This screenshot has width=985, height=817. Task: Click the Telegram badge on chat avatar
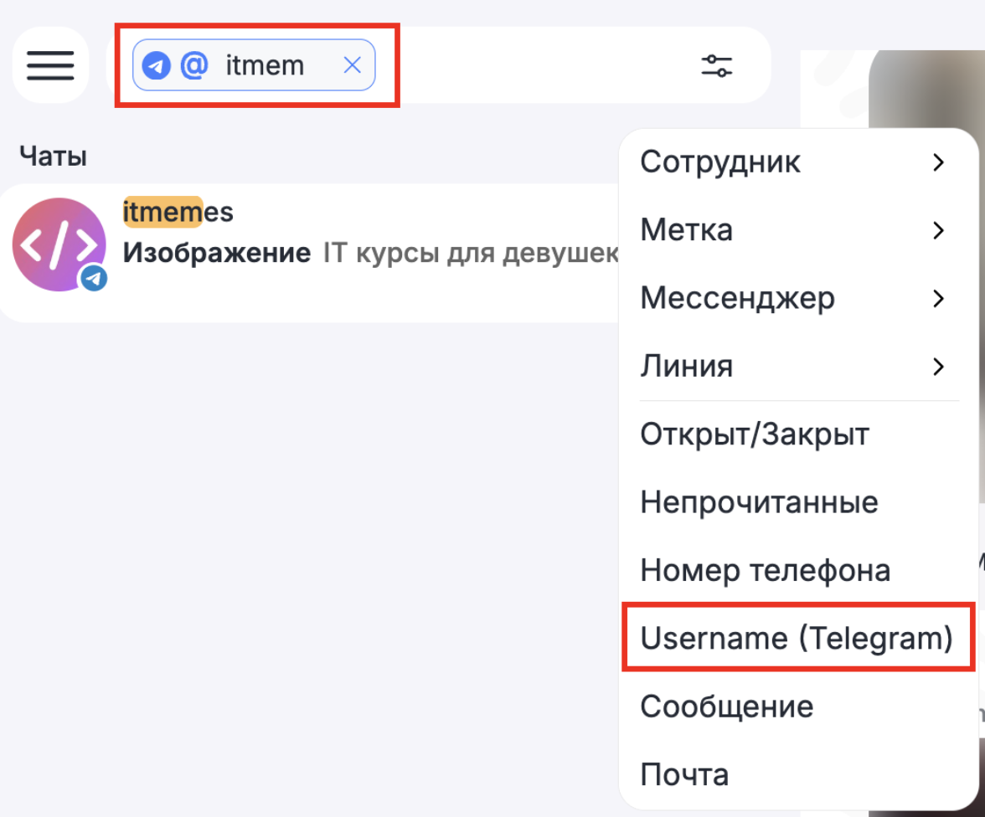click(x=94, y=279)
